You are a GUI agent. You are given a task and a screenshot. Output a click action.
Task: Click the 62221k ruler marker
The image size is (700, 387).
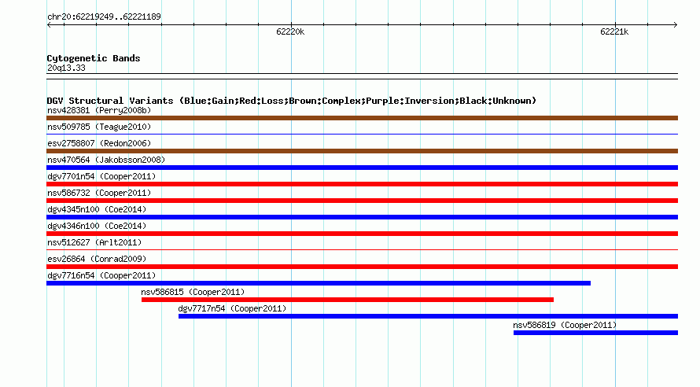pyautogui.click(x=614, y=31)
